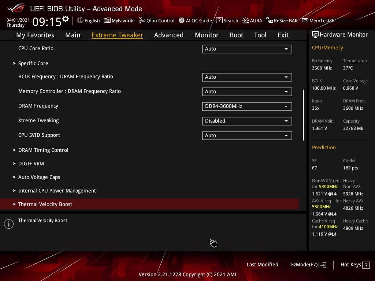The width and height of the screenshot is (375, 281).
Task: Open the Hot Keys help icon
Action: [366, 265]
